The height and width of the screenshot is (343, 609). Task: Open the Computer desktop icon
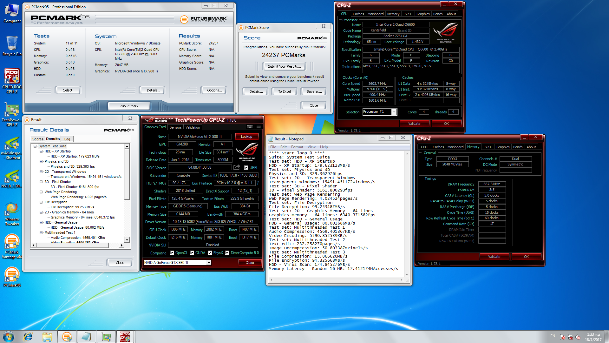12,13
